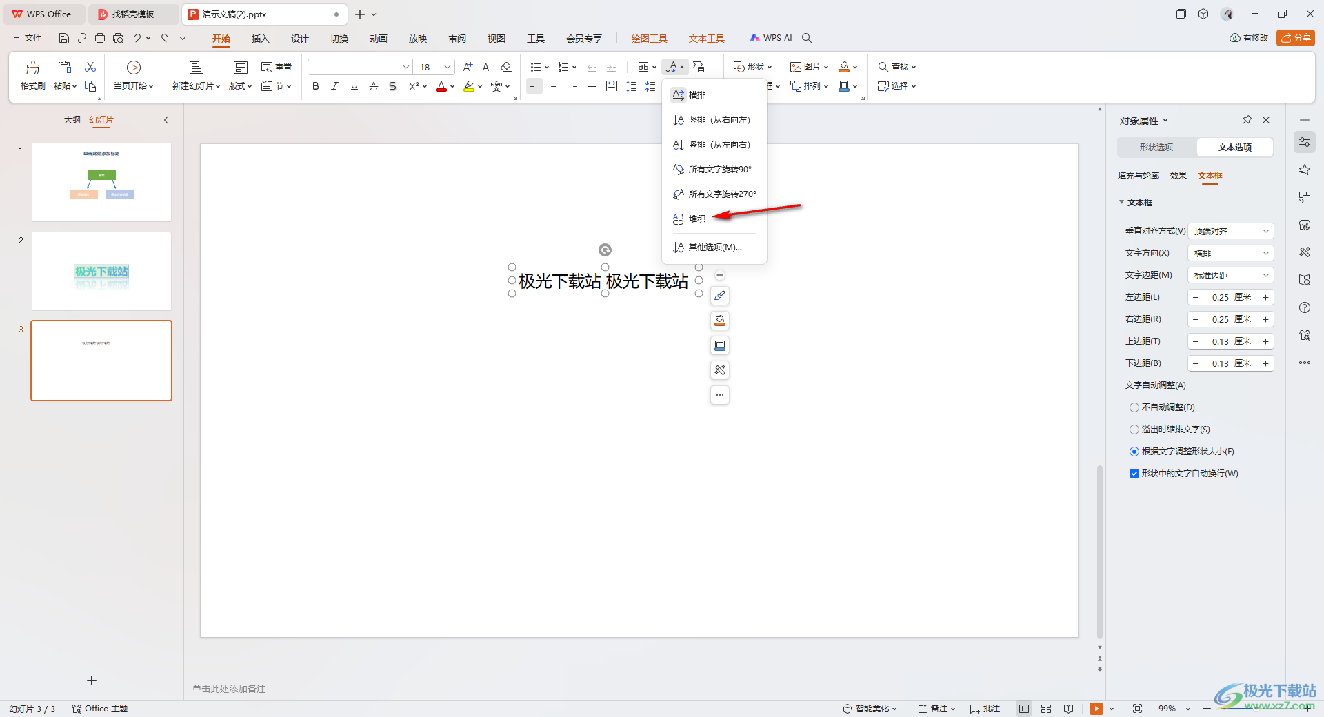Click the search magnifier next to WPS AI
Screen dimensions: 1324x717
click(x=807, y=38)
